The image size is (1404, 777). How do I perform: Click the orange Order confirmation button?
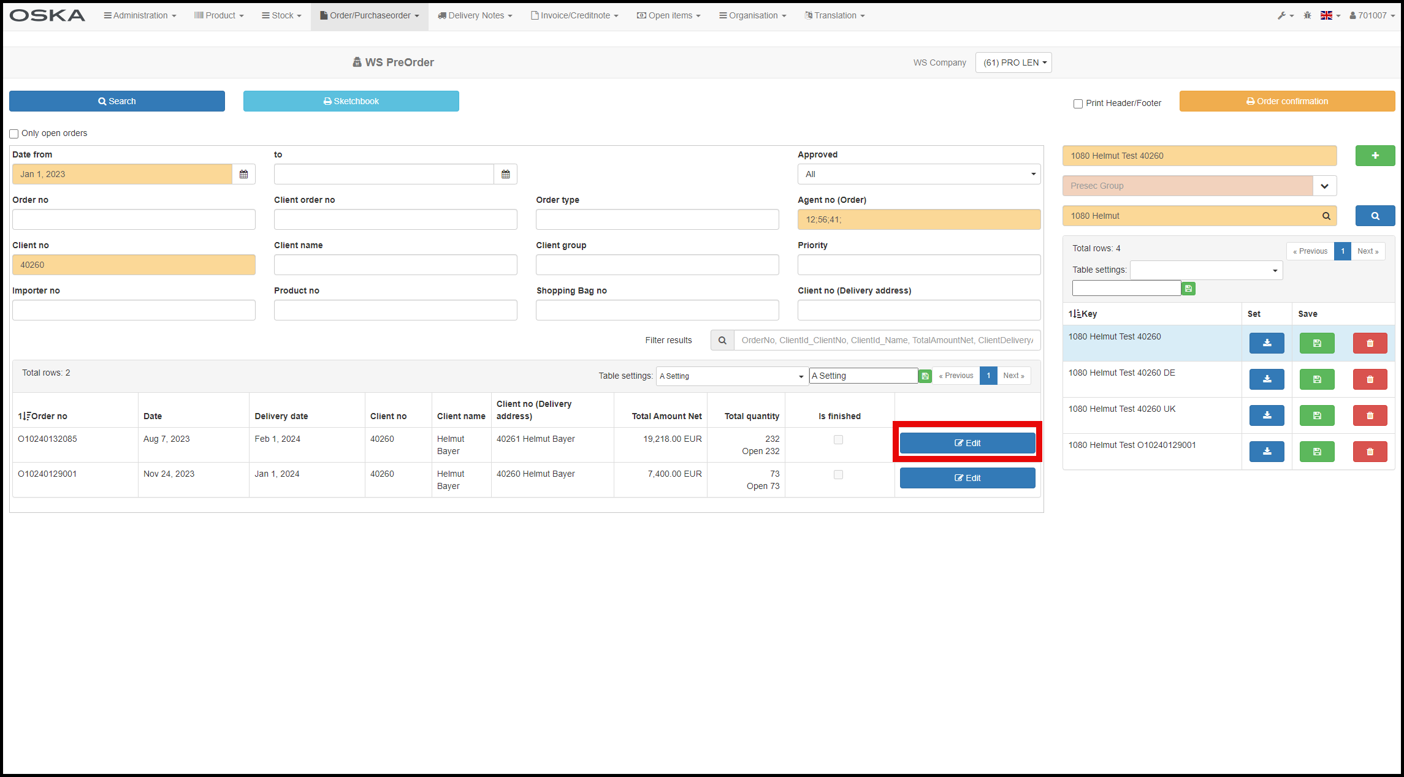(x=1287, y=101)
